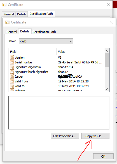Open the Show <All> dropdown
The height and width of the screenshot is (164, 117).
[x=46, y=41]
